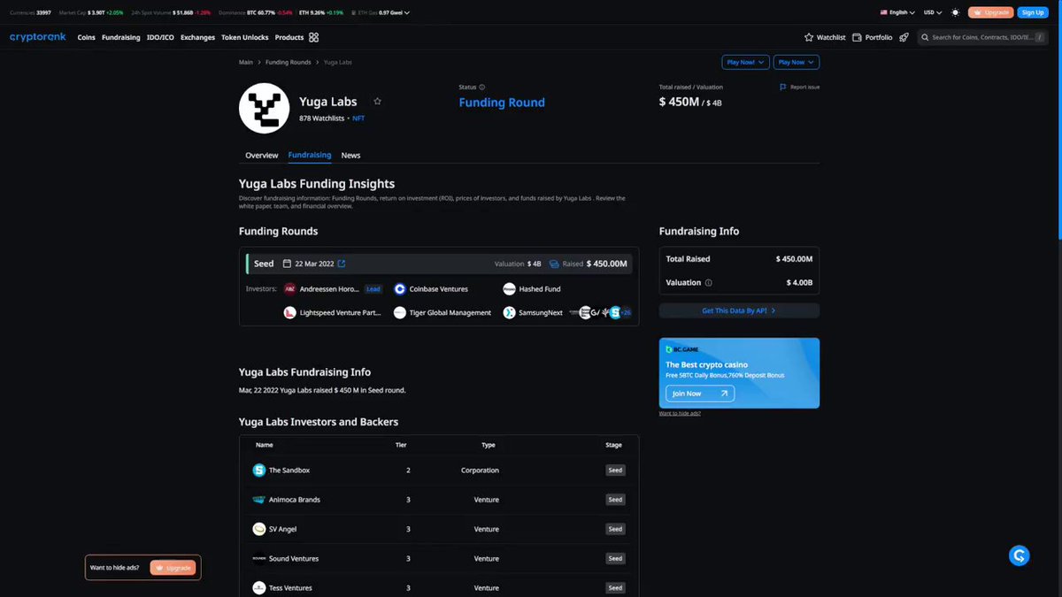1062x597 pixels.
Task: Click the Lead badge next to Andreessen
Action: 373,288
